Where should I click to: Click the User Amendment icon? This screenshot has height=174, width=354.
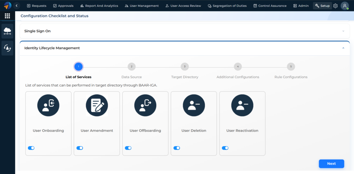coord(97,105)
